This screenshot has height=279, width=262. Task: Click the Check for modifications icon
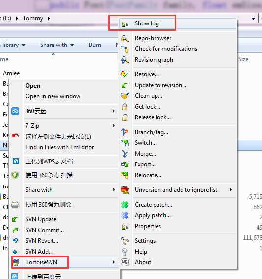tap(125, 49)
